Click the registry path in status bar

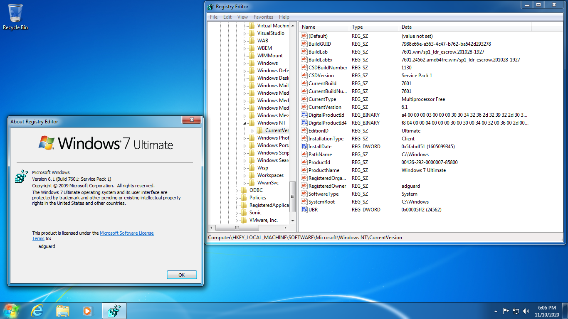tap(305, 238)
